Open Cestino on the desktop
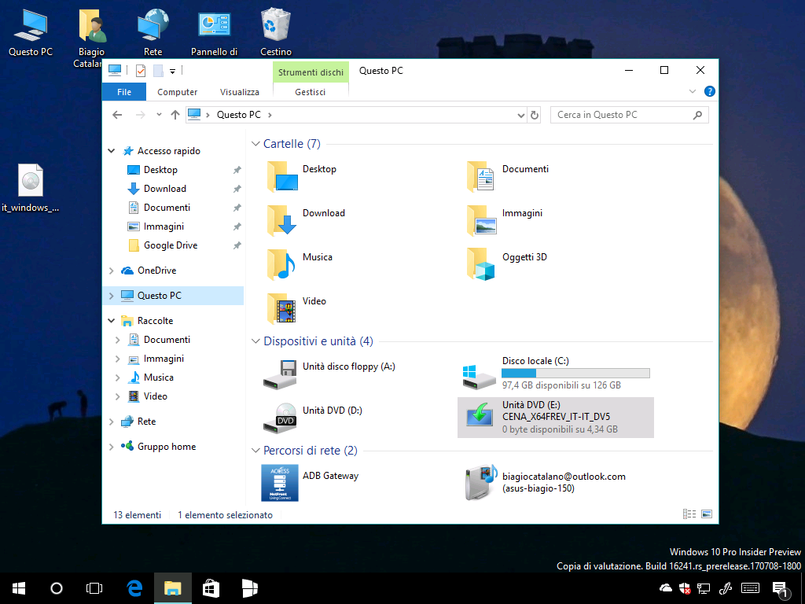 (276, 31)
